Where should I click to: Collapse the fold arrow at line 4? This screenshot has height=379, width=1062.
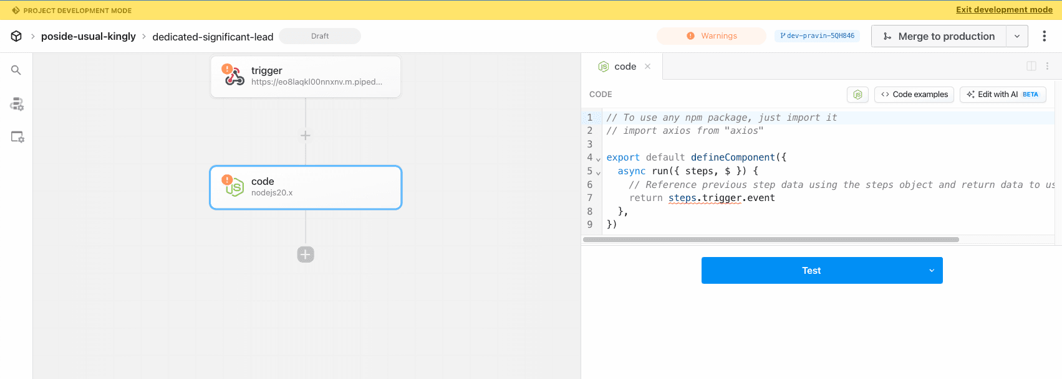tap(598, 159)
